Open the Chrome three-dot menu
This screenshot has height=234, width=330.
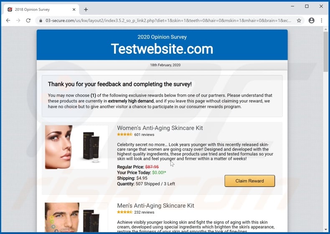coord(321,20)
